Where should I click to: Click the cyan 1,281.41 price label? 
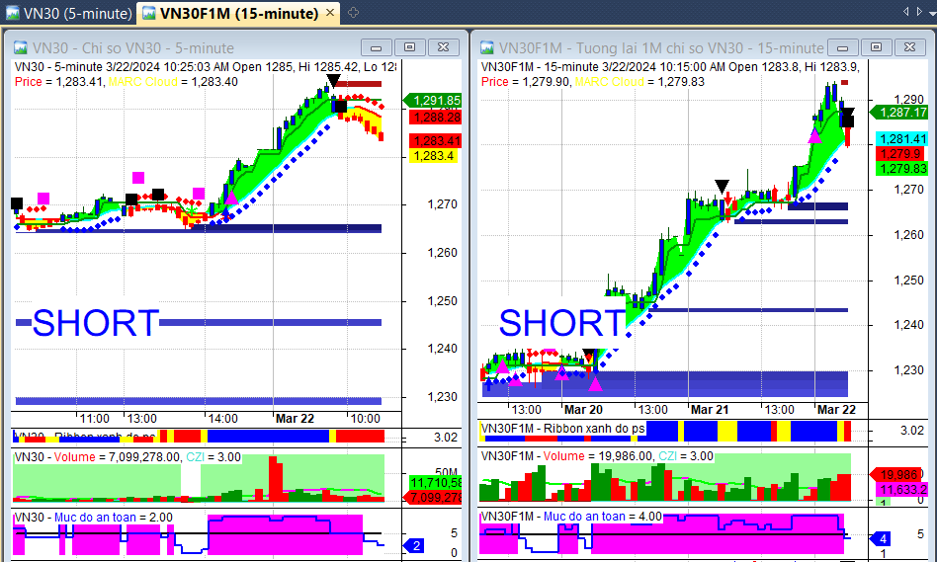[901, 139]
